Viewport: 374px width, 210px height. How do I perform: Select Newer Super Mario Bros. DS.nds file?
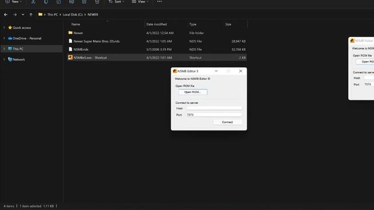coord(157,41)
